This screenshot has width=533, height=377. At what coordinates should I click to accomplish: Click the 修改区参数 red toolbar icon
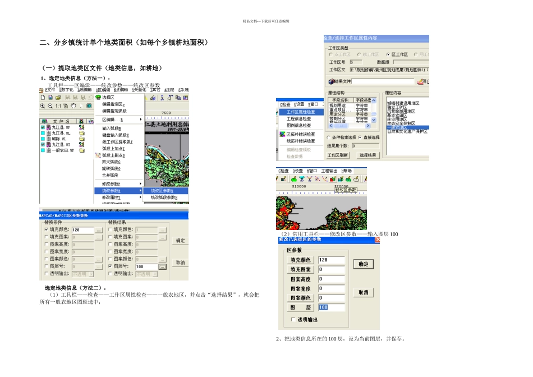click(333, 179)
